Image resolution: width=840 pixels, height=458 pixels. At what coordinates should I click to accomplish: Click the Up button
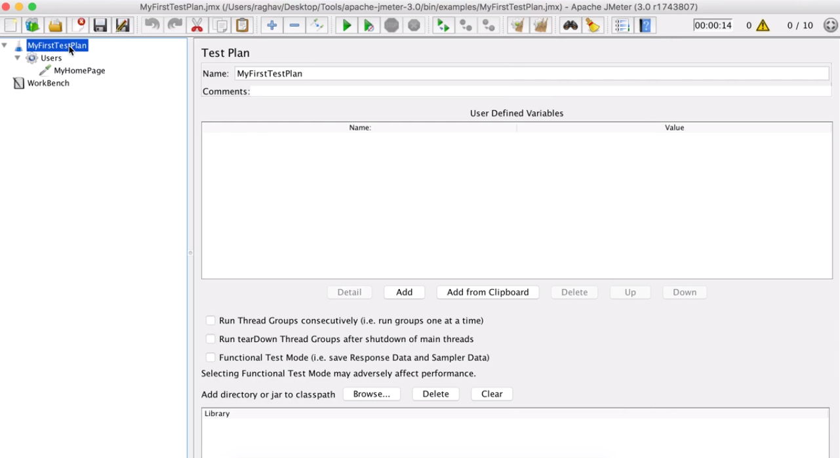[x=630, y=292]
